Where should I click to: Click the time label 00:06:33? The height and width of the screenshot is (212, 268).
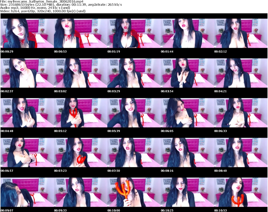coord(220,131)
